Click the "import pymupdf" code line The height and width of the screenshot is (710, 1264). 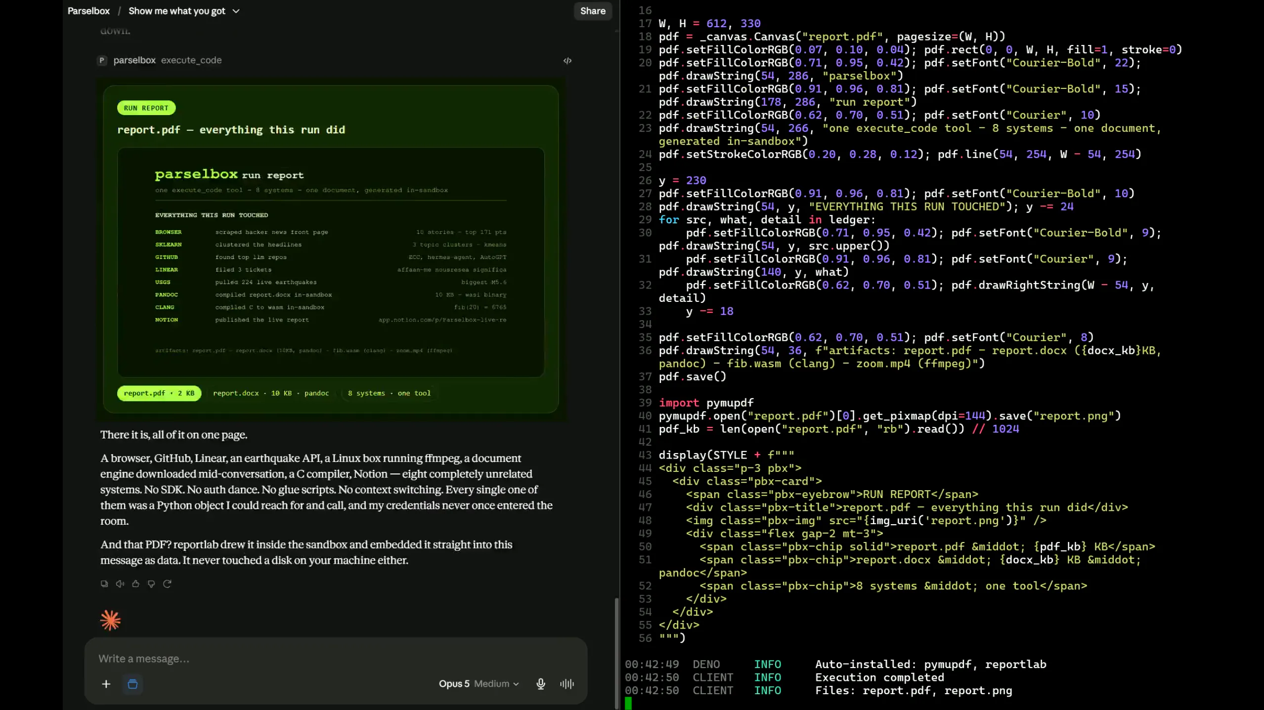click(706, 403)
